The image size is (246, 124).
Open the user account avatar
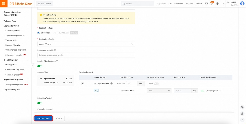coord(242,4)
